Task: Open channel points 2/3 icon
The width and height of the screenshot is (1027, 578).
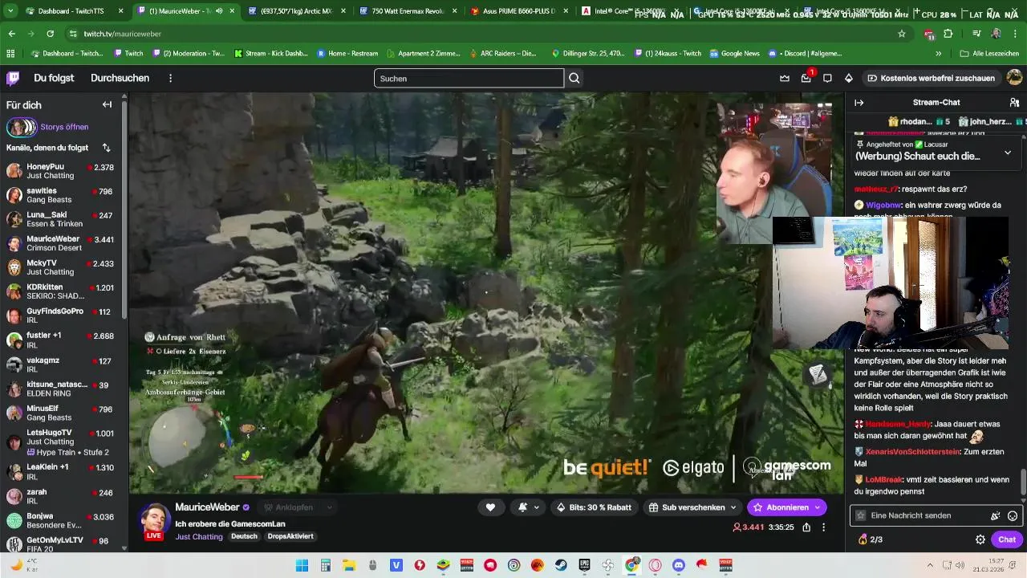Action: click(x=871, y=539)
